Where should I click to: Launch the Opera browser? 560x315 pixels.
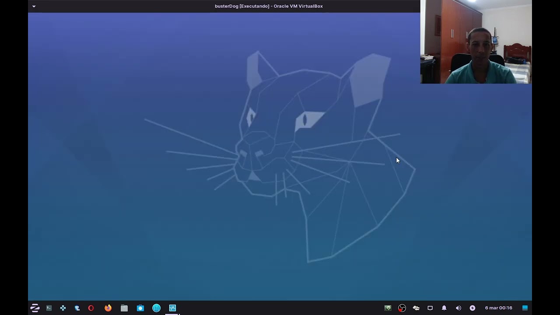(x=91, y=308)
